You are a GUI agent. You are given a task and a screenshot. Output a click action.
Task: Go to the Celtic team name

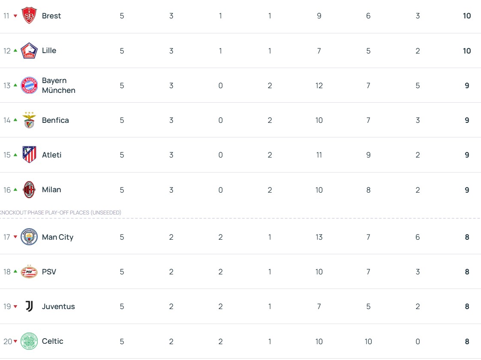pos(52,341)
